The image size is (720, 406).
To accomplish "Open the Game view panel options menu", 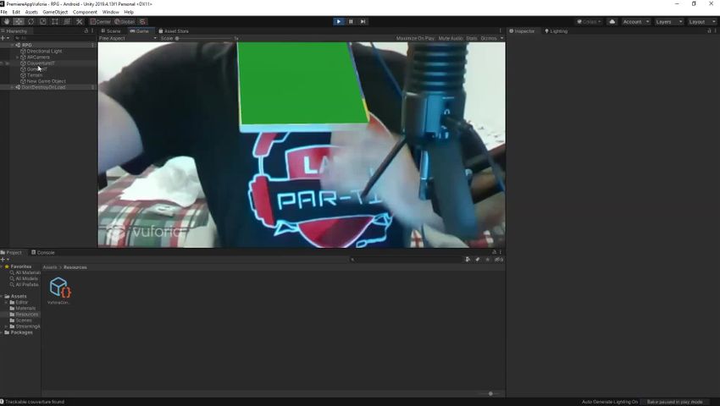I will click(500, 30).
